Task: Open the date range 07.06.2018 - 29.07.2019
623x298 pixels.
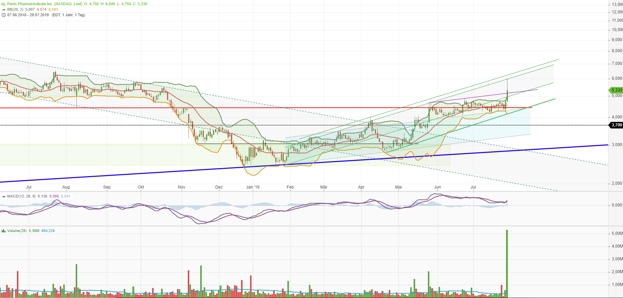Action: point(28,15)
